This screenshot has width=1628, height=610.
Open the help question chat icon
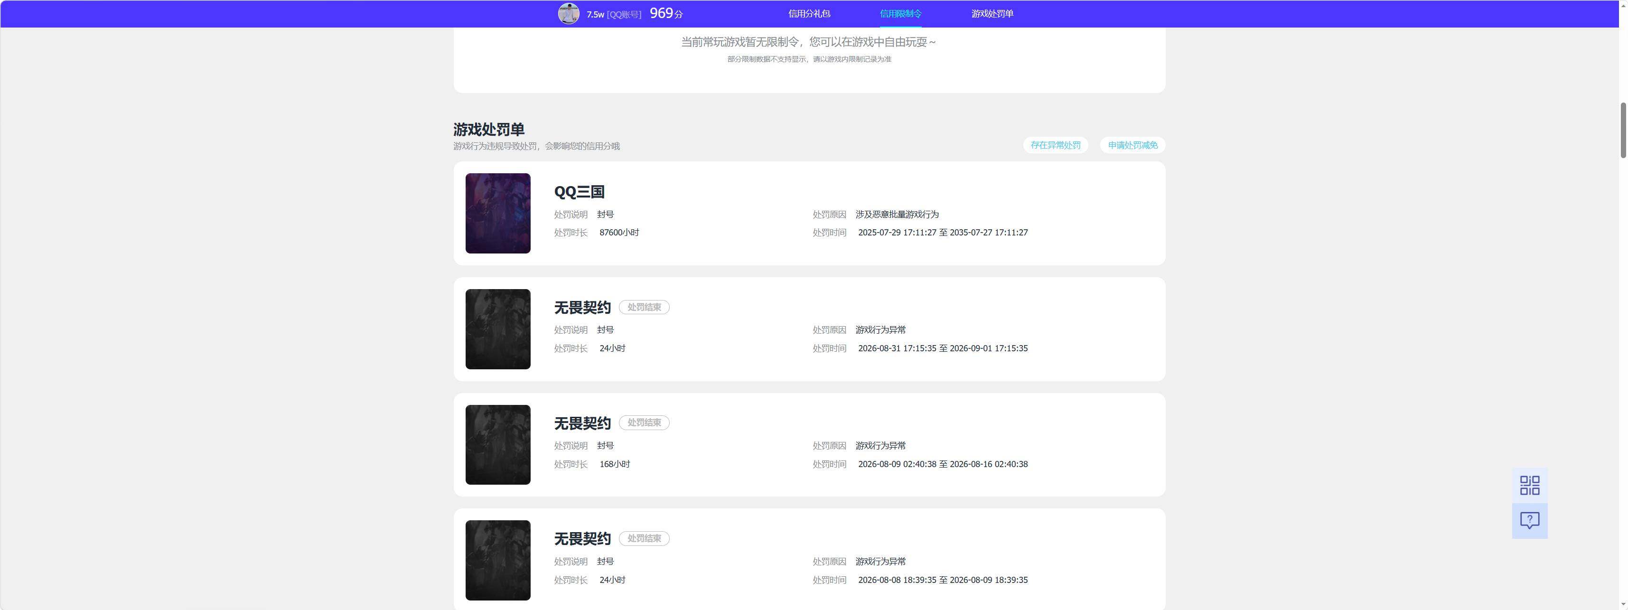pyautogui.click(x=1529, y=521)
